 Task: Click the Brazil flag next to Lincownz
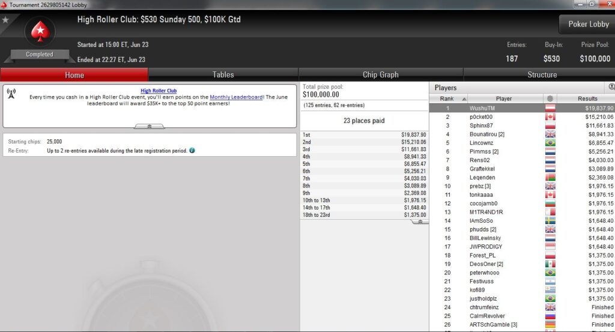coord(550,143)
